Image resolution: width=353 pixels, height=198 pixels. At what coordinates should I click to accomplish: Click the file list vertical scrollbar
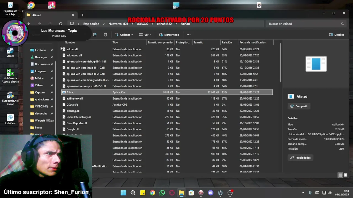click(x=281, y=63)
